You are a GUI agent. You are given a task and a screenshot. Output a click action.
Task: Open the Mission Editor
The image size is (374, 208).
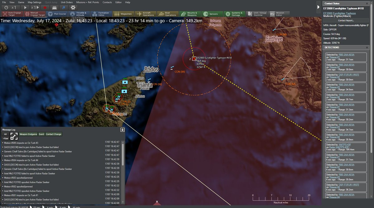click(278, 14)
